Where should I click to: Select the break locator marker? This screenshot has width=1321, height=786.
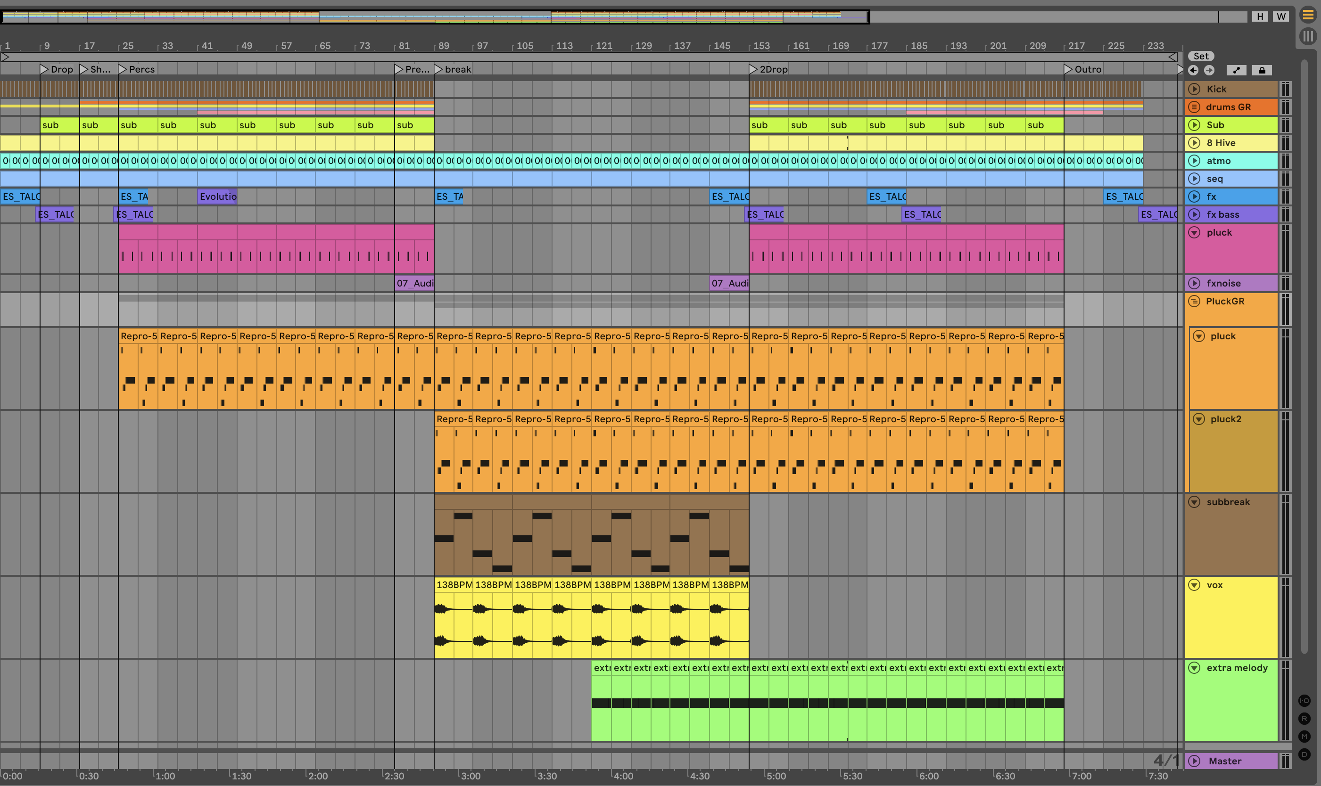coord(438,69)
